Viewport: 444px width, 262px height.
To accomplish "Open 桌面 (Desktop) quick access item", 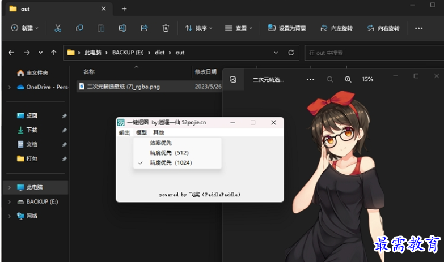I will pyautogui.click(x=27, y=115).
